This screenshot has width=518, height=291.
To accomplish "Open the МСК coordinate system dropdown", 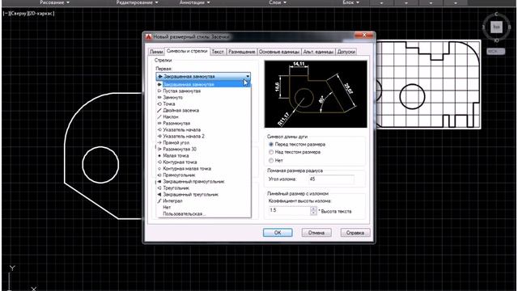I will 495,52.
